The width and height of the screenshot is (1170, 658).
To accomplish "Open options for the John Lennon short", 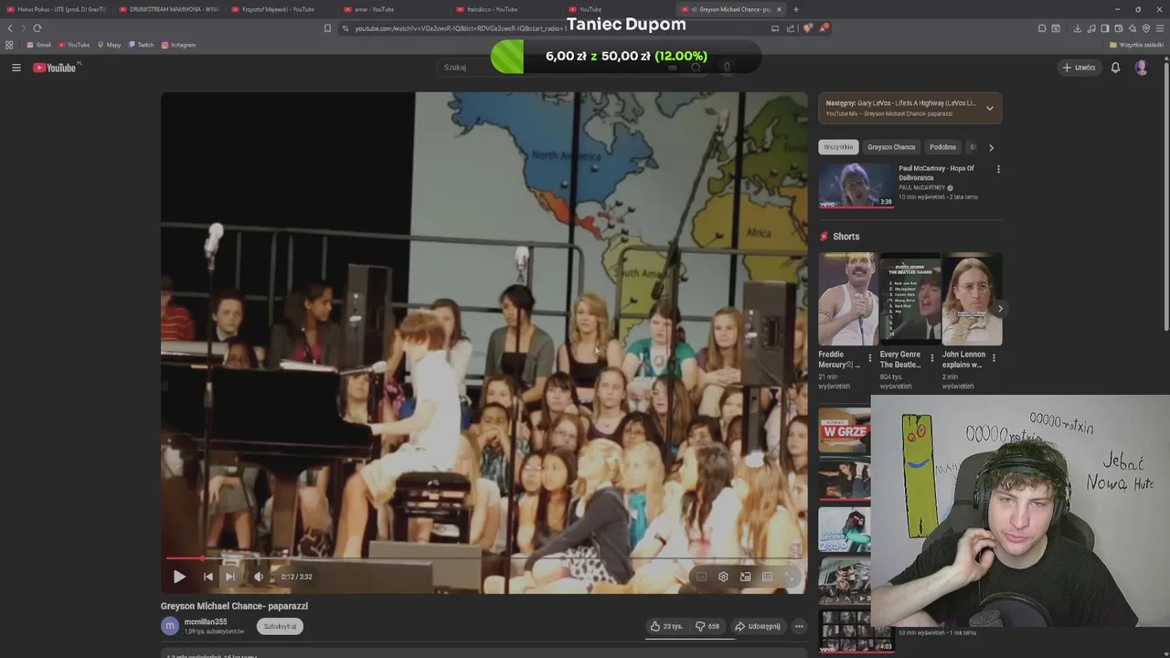I will [994, 358].
